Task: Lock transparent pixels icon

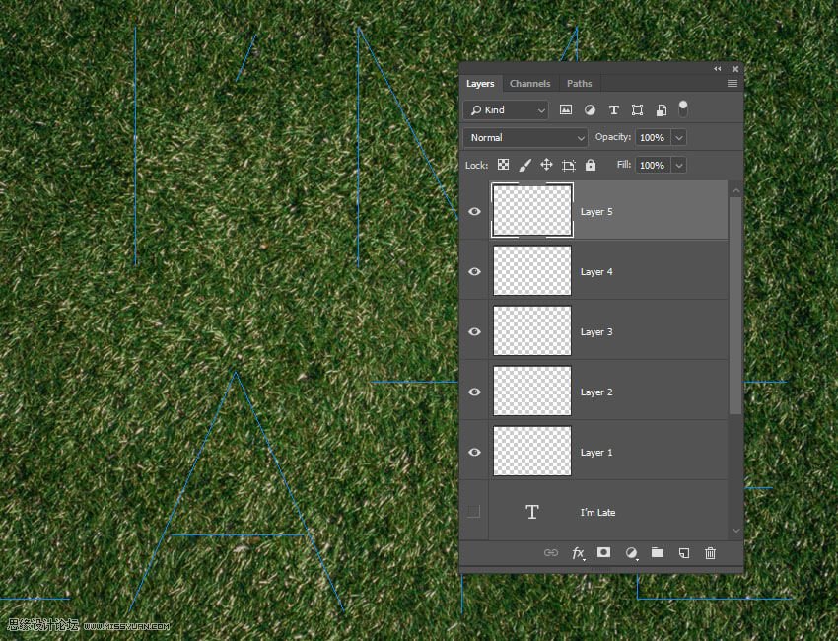Action: (503, 166)
